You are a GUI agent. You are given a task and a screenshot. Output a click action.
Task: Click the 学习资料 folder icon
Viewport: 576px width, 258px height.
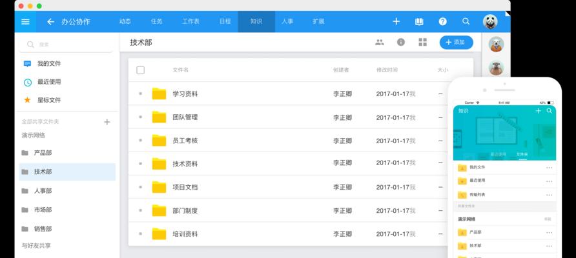point(159,94)
